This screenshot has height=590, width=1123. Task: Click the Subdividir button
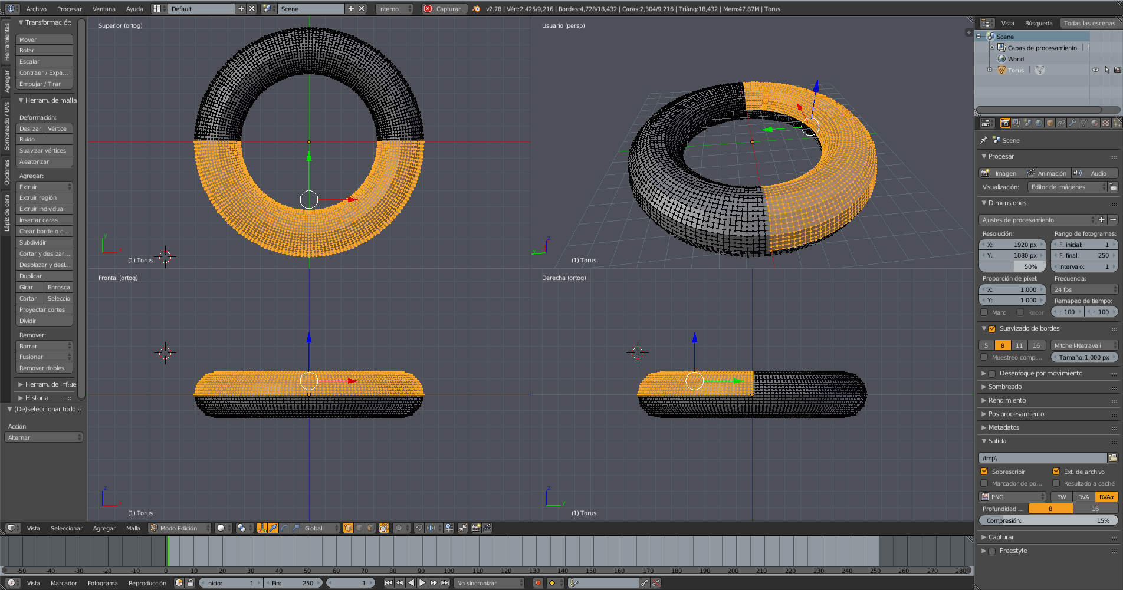pyautogui.click(x=44, y=242)
